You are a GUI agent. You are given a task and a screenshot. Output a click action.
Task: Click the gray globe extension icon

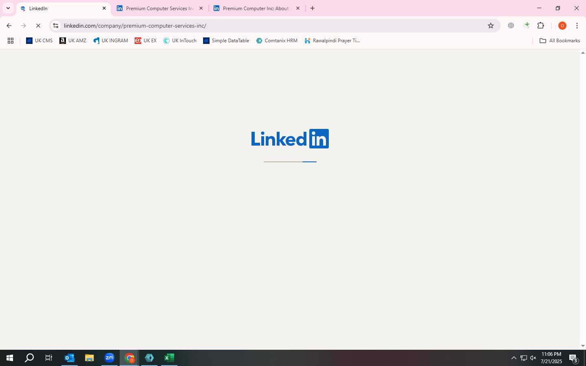(511, 26)
